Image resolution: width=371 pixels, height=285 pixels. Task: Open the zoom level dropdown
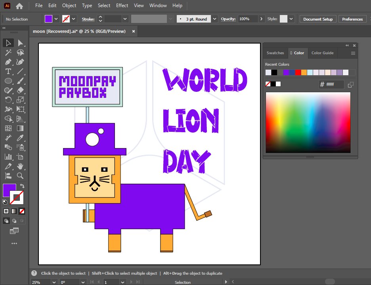pyautogui.click(x=54, y=282)
